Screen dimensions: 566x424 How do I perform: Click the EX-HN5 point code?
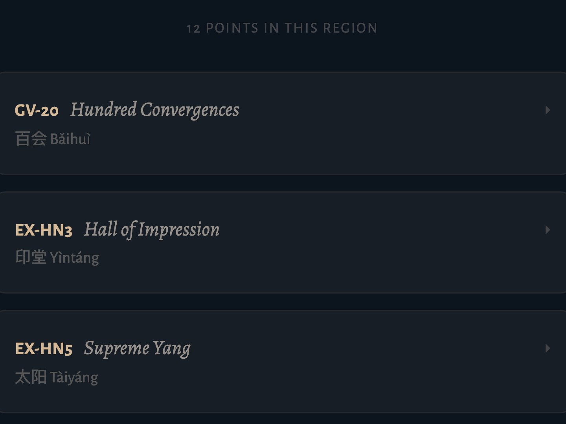(44, 349)
